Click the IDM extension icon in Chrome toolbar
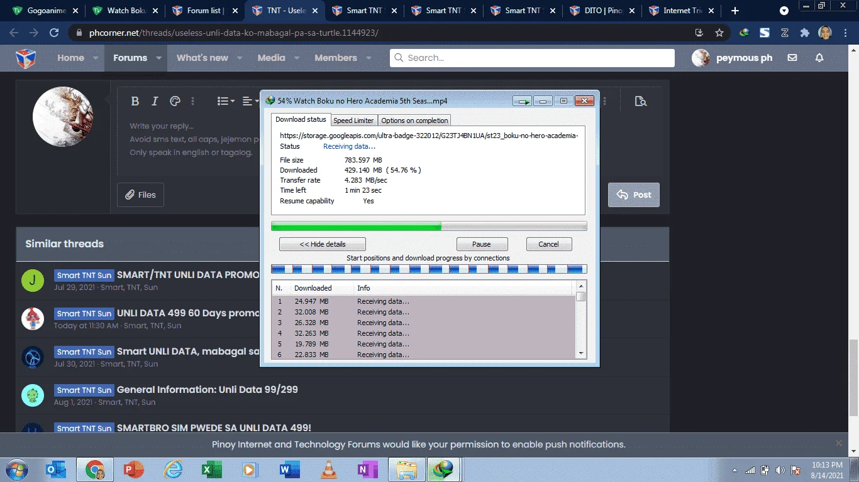This screenshot has height=482, width=859. (744, 33)
